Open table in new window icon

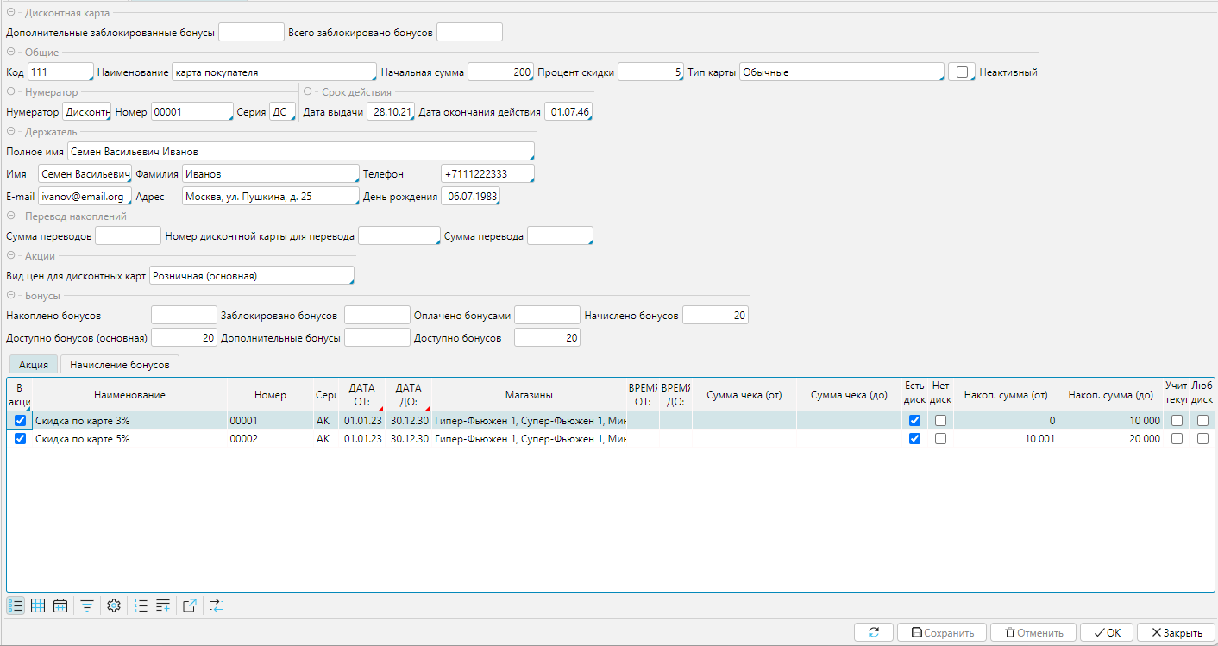point(190,605)
